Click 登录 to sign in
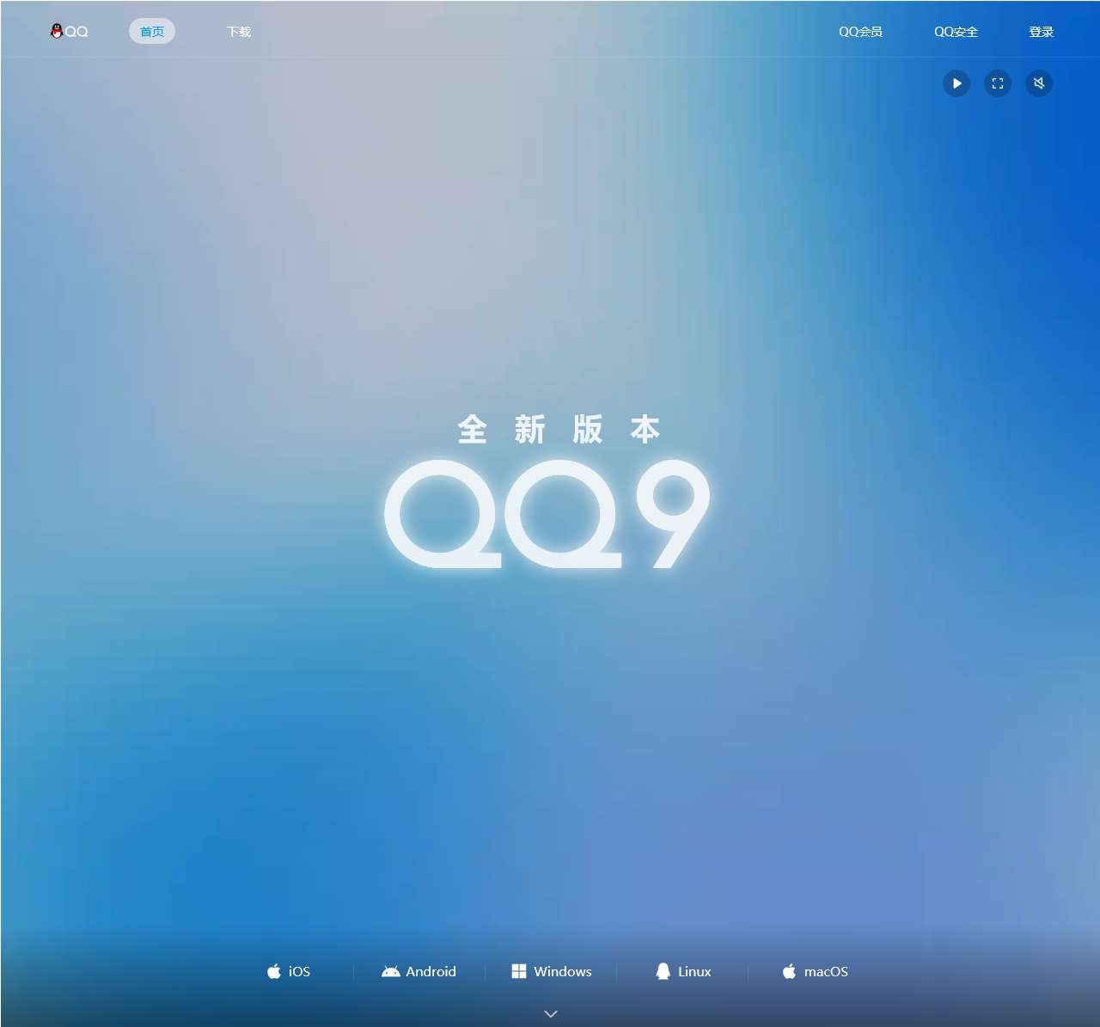The width and height of the screenshot is (1100, 1027). coord(1041,32)
